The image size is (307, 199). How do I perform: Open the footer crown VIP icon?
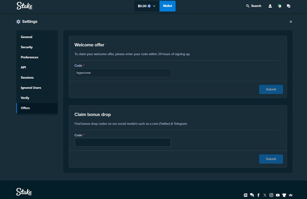(290, 195)
